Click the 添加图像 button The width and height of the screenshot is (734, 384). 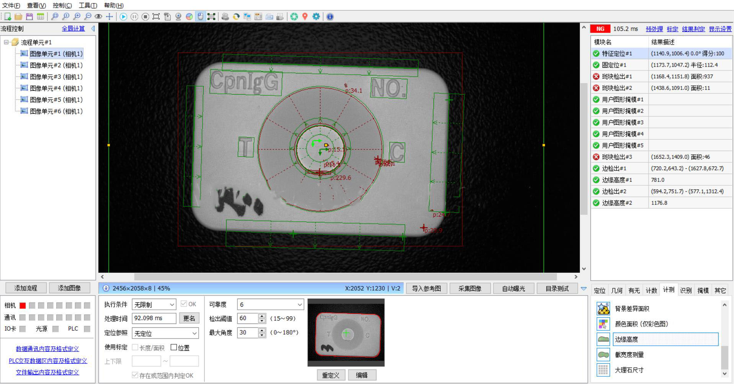point(69,288)
